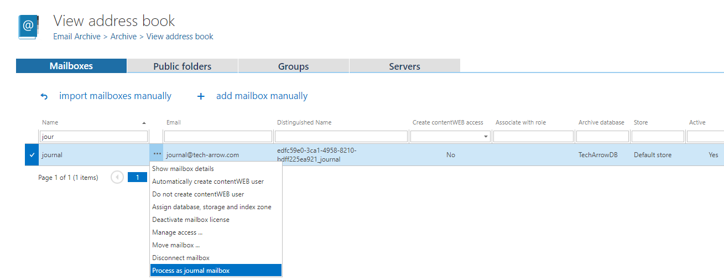Open the Create contentWEB access filter dropdown
This screenshot has width=724, height=280.
(x=486, y=136)
